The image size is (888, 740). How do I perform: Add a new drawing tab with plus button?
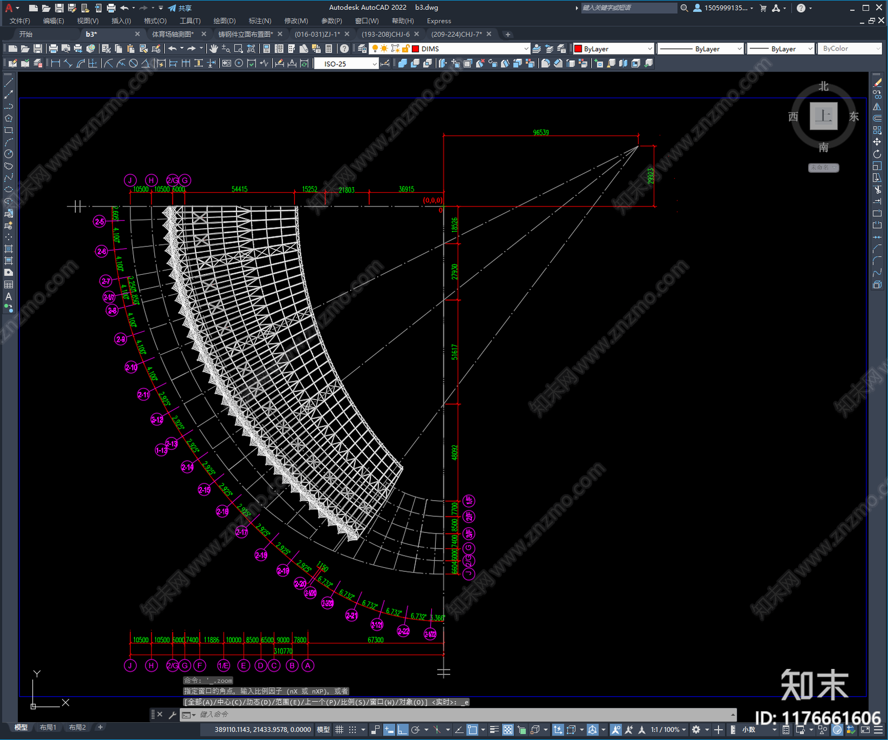click(507, 34)
